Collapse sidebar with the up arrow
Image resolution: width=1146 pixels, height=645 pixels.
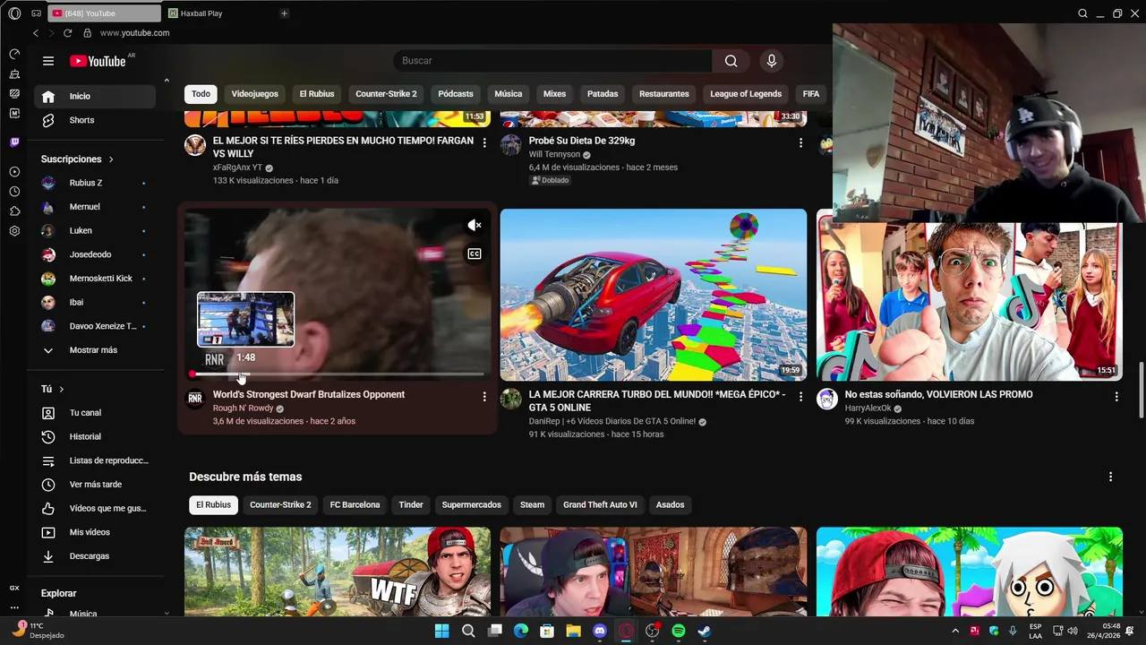click(x=167, y=81)
